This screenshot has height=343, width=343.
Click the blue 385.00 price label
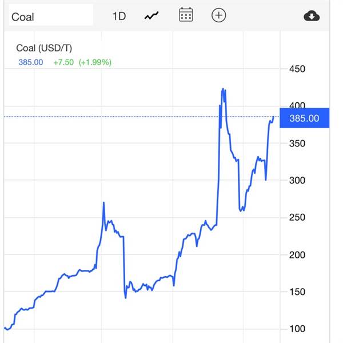point(304,118)
